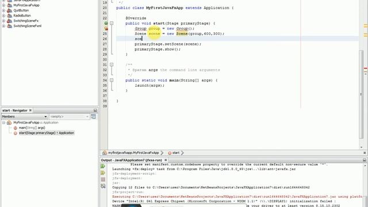Select RadioButton project label
This screenshot has height=207, width=368.
click(x=22, y=16)
